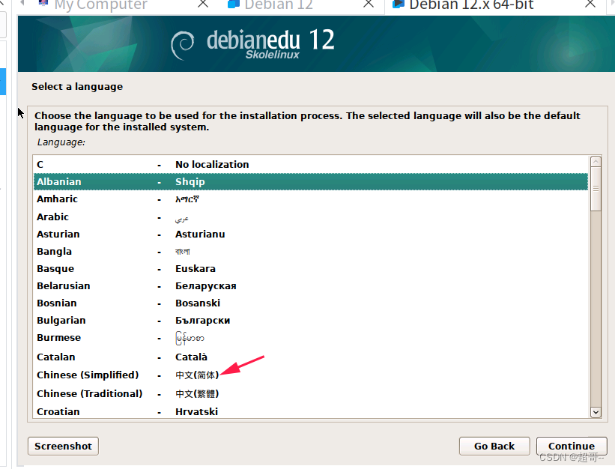Close the Debian 12.x 64-bit tab
This screenshot has width=615, height=469.
tap(590, 4)
